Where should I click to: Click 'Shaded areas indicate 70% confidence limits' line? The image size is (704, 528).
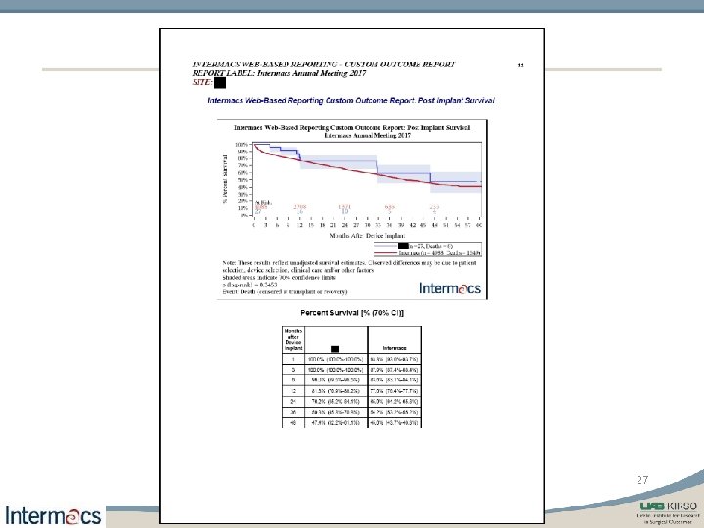coord(279,278)
